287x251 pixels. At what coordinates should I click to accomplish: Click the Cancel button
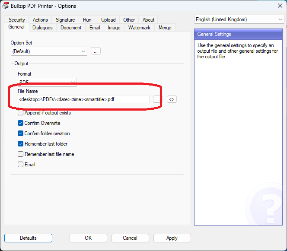click(130, 238)
